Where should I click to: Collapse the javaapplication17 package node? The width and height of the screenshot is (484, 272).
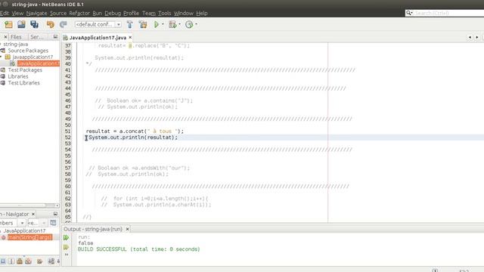(x=1, y=57)
